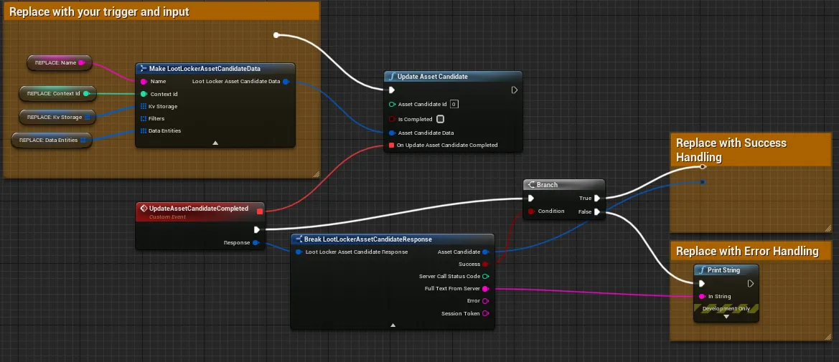Click the In String input pin
This screenshot has width=839, height=362.
701,296
